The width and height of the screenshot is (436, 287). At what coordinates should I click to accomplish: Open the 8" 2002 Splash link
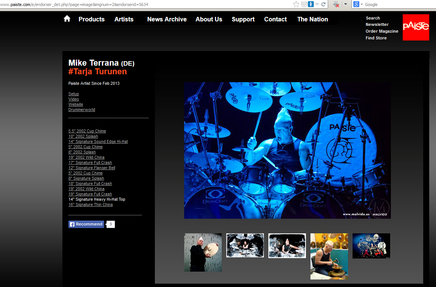coord(82,152)
